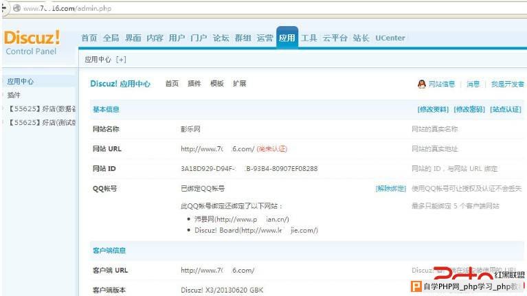Click the 网站名称 row label
This screenshot has height=296, width=527.
(x=106, y=129)
